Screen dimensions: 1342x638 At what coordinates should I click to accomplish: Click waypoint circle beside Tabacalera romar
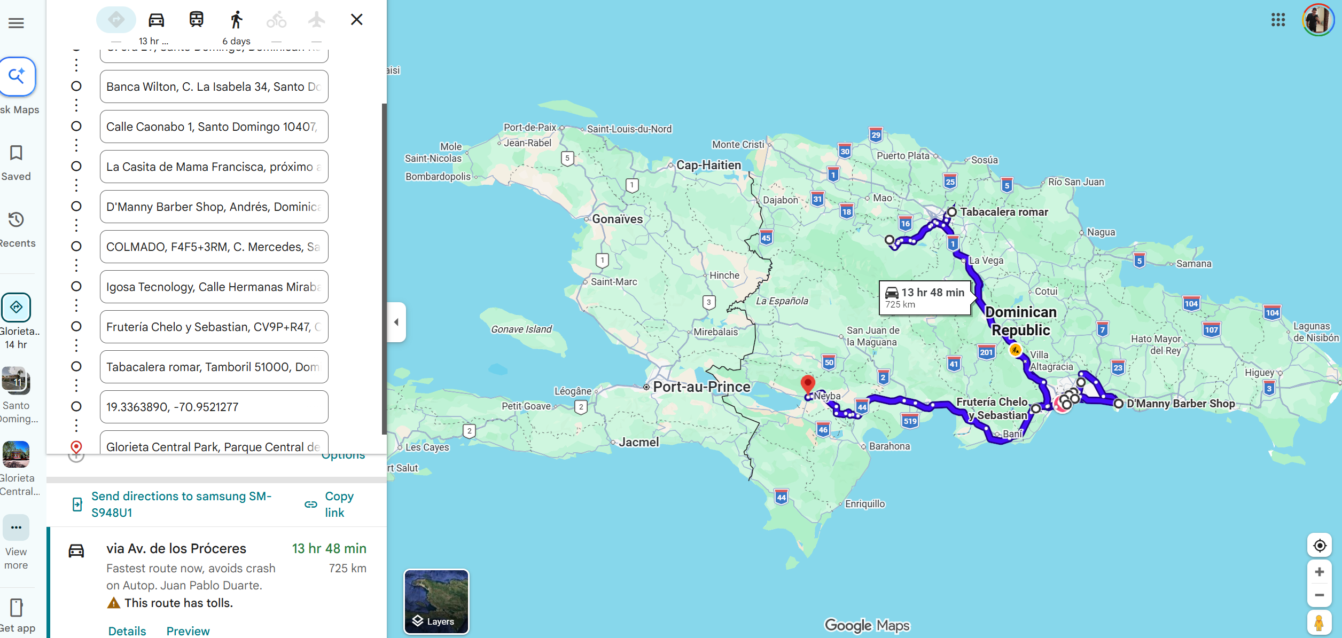[x=76, y=367]
